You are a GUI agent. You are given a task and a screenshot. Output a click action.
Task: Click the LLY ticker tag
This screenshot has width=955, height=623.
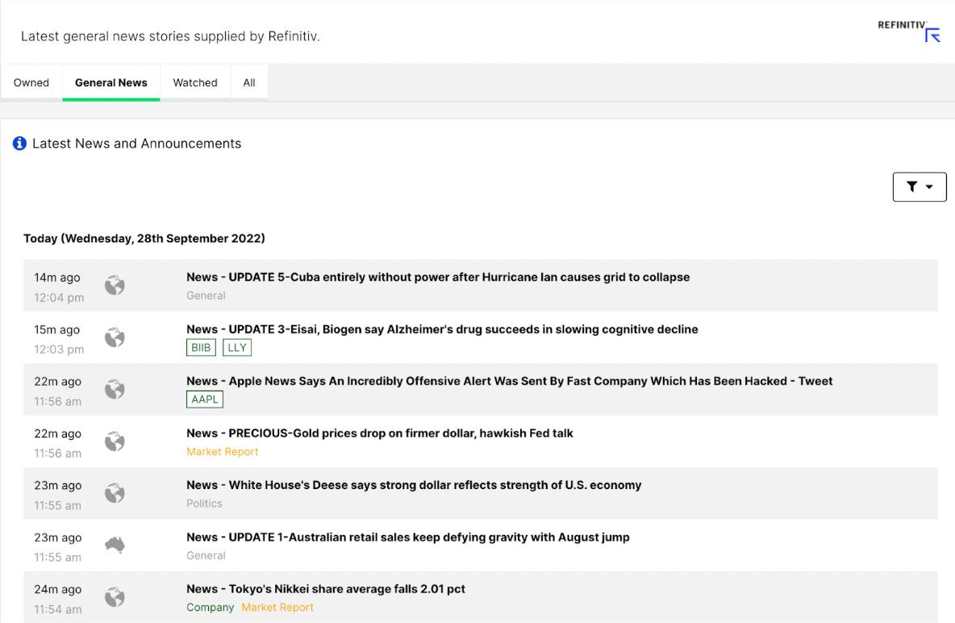(x=237, y=348)
